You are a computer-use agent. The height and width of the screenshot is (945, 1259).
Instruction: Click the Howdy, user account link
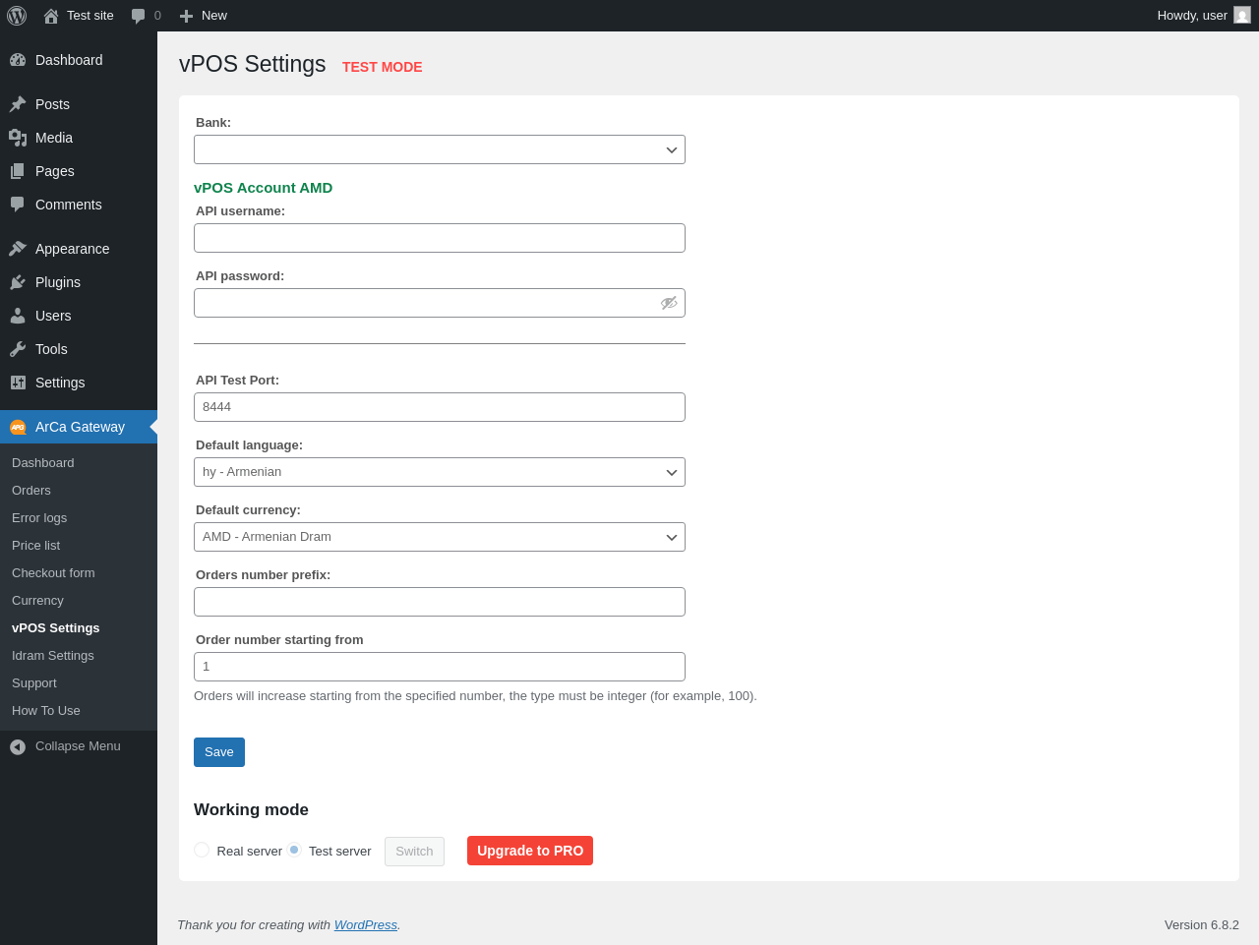1203,16
